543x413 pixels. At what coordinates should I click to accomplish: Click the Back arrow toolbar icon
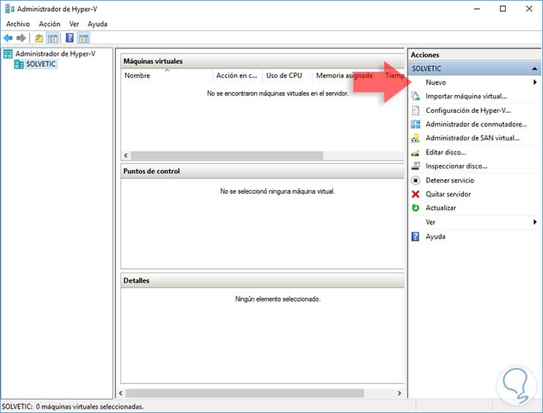8,38
